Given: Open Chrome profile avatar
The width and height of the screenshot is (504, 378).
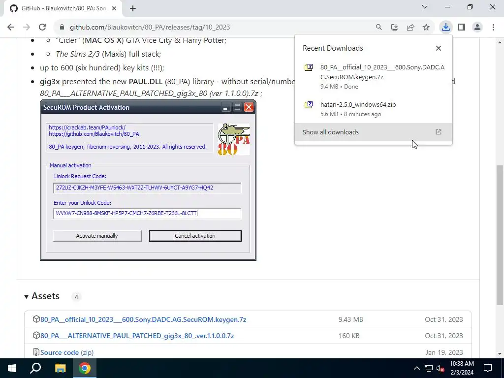Looking at the screenshot, I should click(x=477, y=28).
